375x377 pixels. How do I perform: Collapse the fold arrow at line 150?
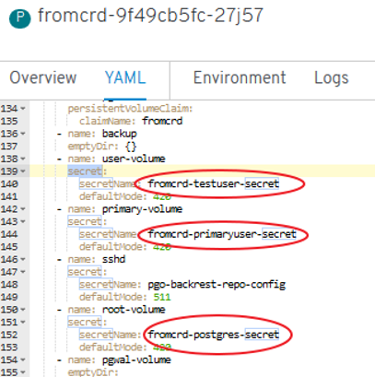[x=23, y=310]
